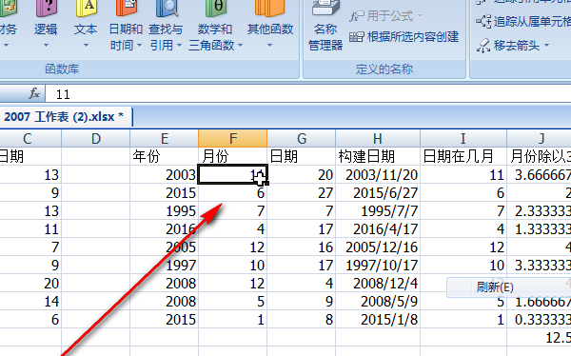Click 追踪从属单元格 button

[x=523, y=22]
